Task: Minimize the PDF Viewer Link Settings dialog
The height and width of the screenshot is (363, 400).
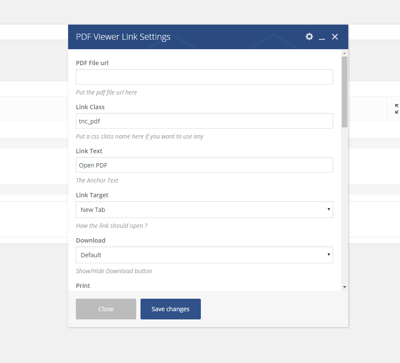Action: coord(322,38)
